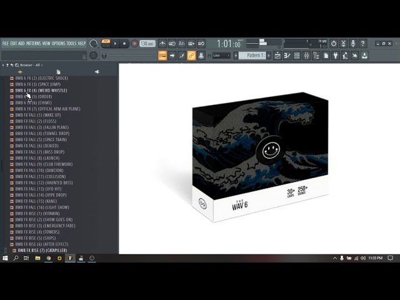Viewport: 400px width, 300px height.
Task: Open the OPTIONS menu
Action: tap(59, 43)
